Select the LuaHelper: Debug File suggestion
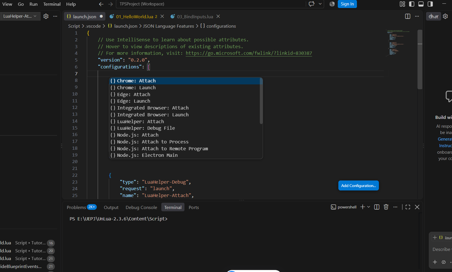 (184, 128)
